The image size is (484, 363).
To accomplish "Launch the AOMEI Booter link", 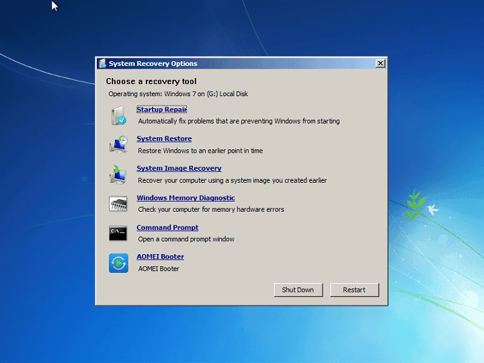I will (160, 257).
